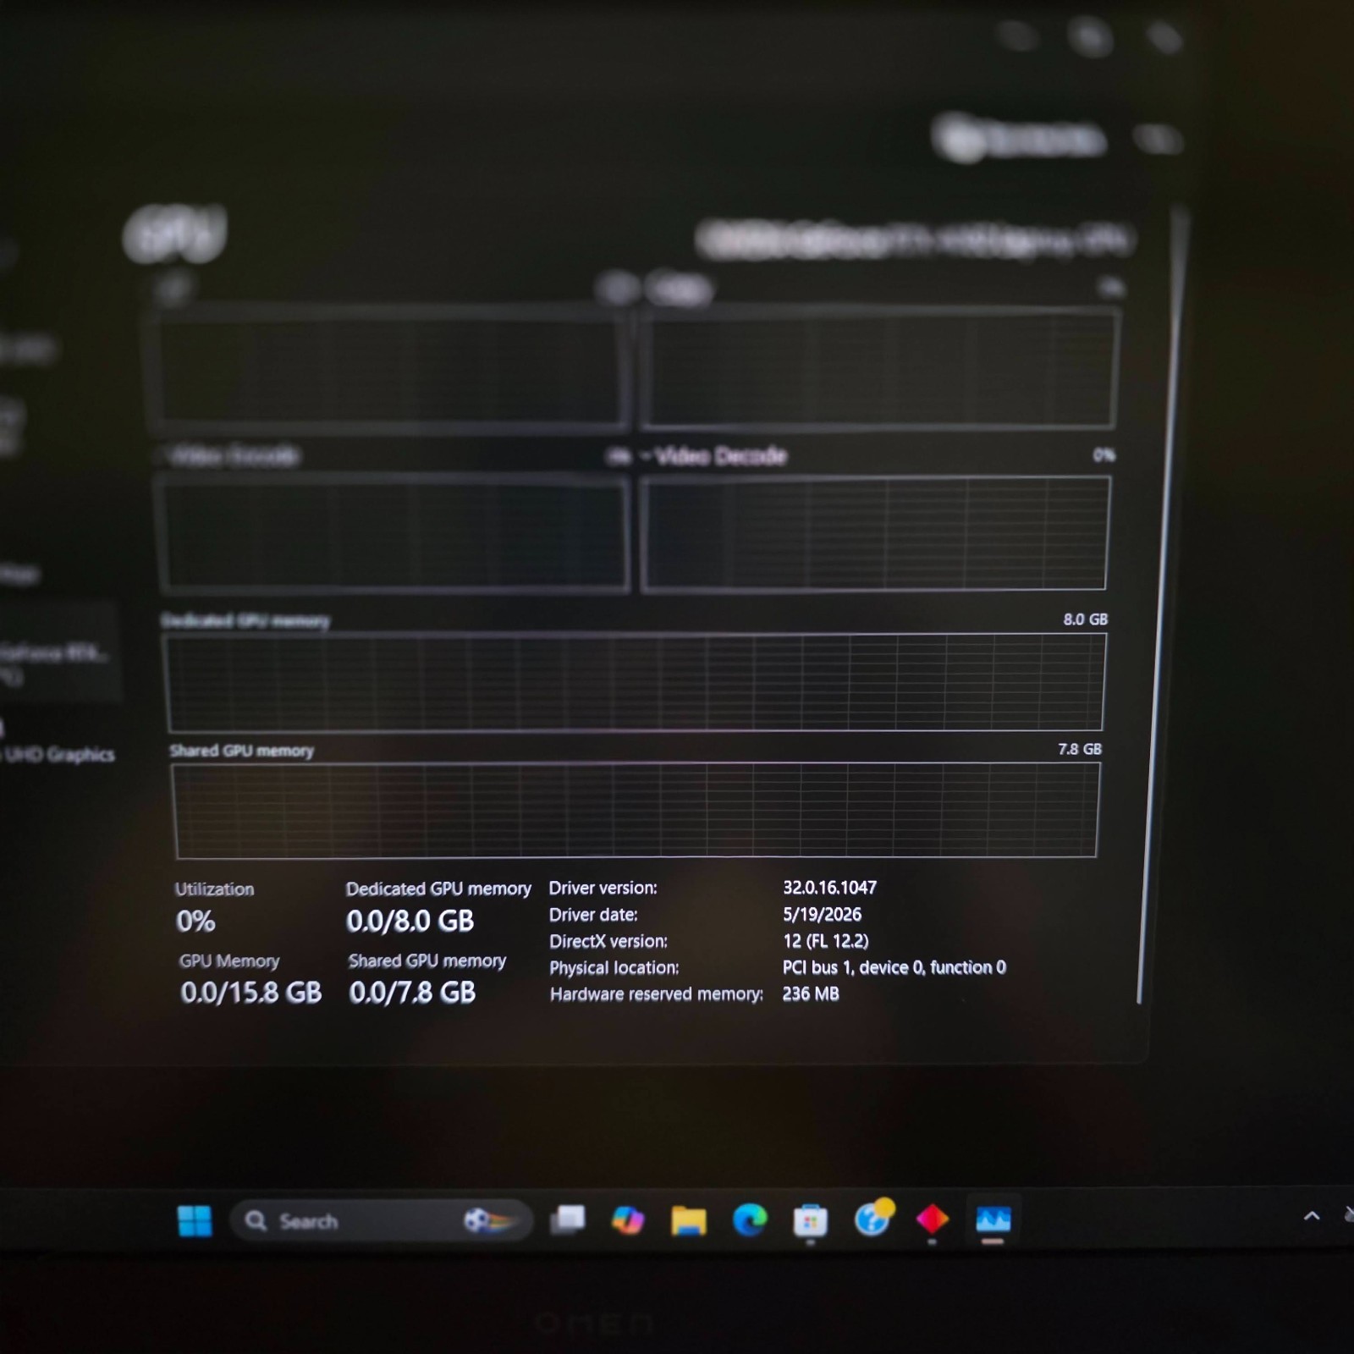Image resolution: width=1354 pixels, height=1354 pixels.
Task: Click the 0.0/15.8 GB GPU Memory value
Action: [x=251, y=992]
